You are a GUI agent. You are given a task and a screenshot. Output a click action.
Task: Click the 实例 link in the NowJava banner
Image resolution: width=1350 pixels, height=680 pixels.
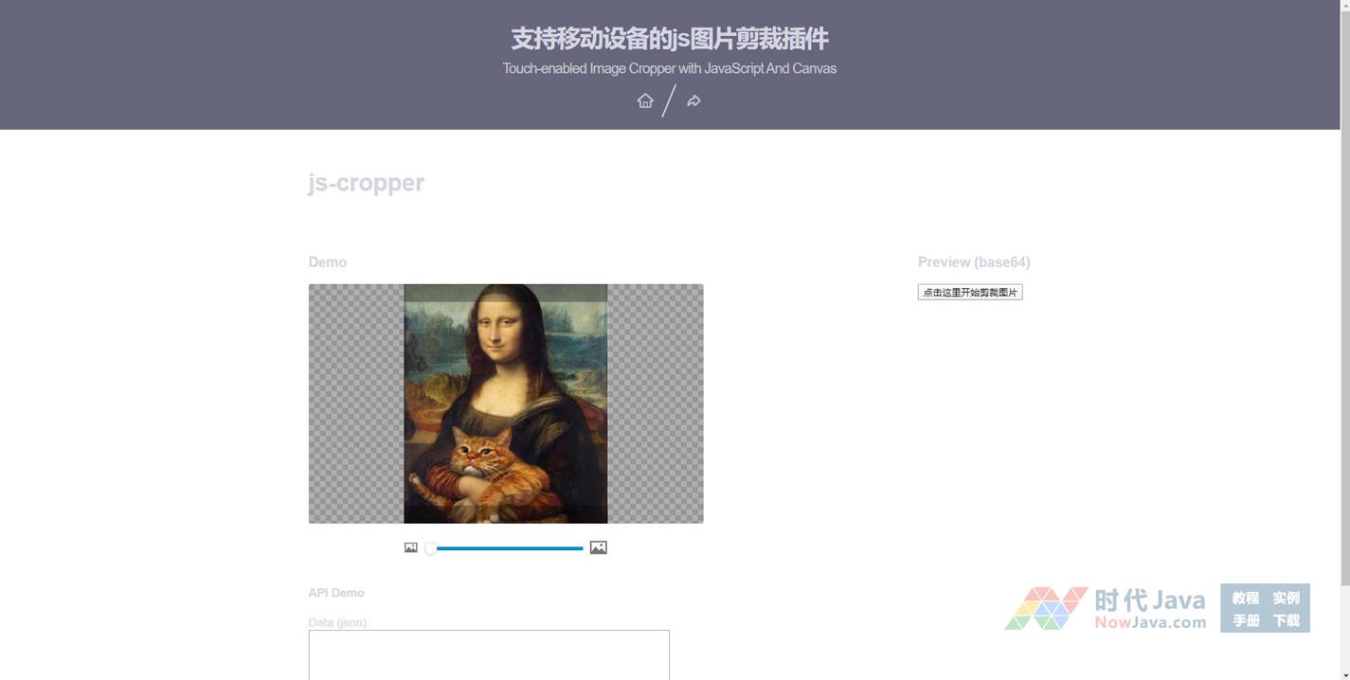tap(1286, 598)
